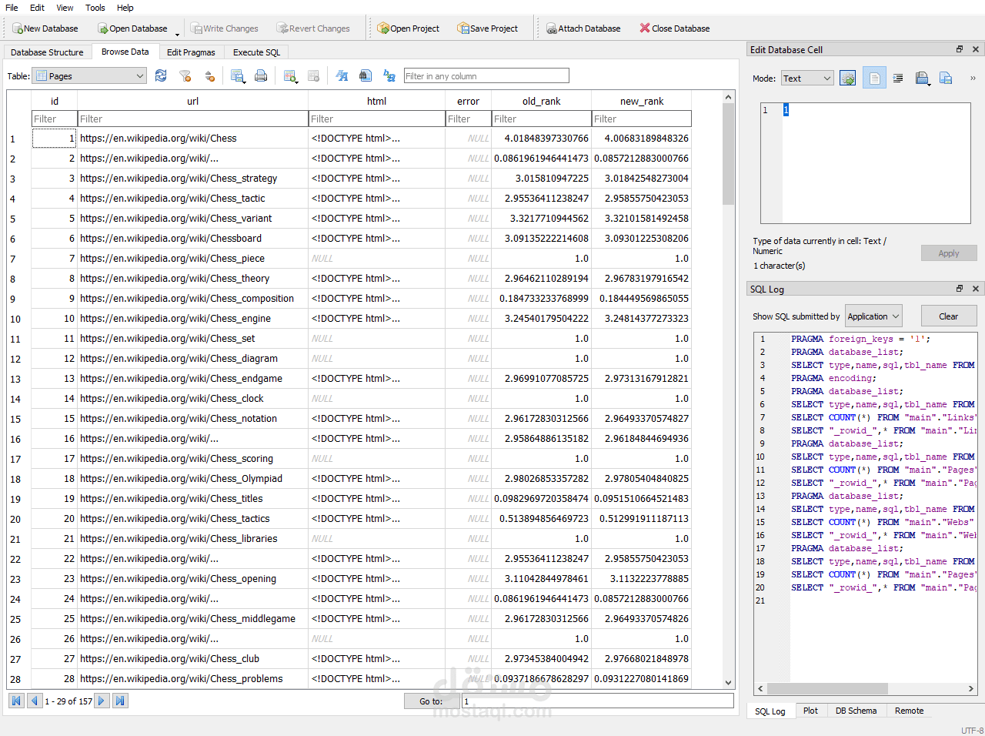Switch to the Execute SQL tab
The width and height of the screenshot is (985, 736).
pos(256,52)
